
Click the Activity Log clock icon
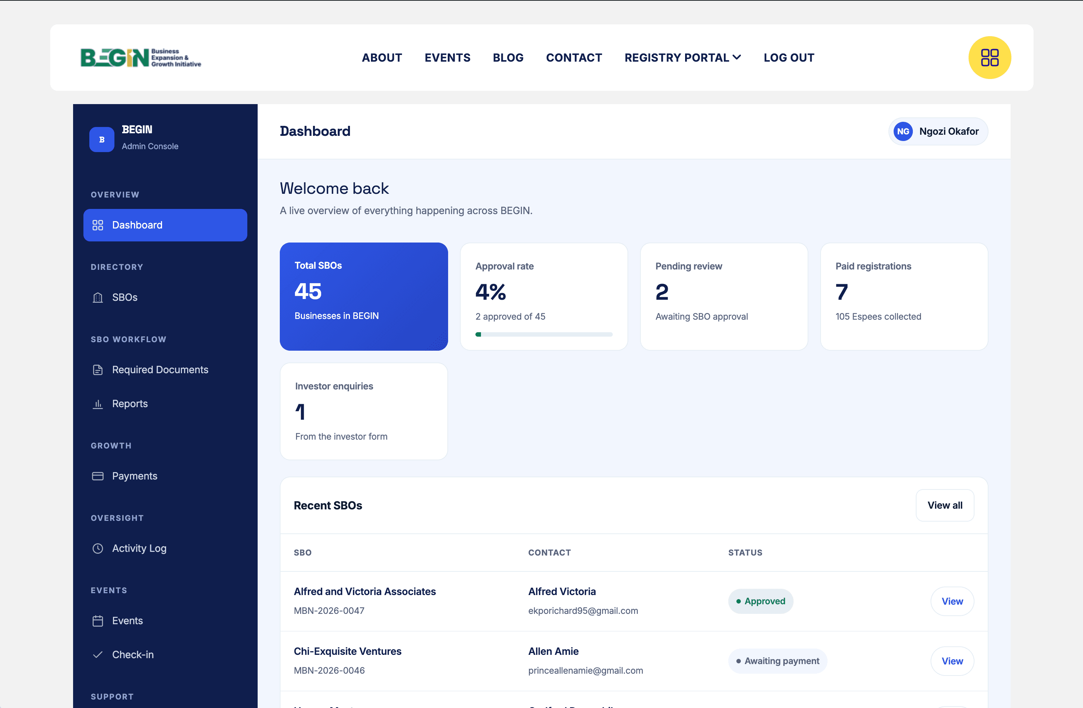98,549
